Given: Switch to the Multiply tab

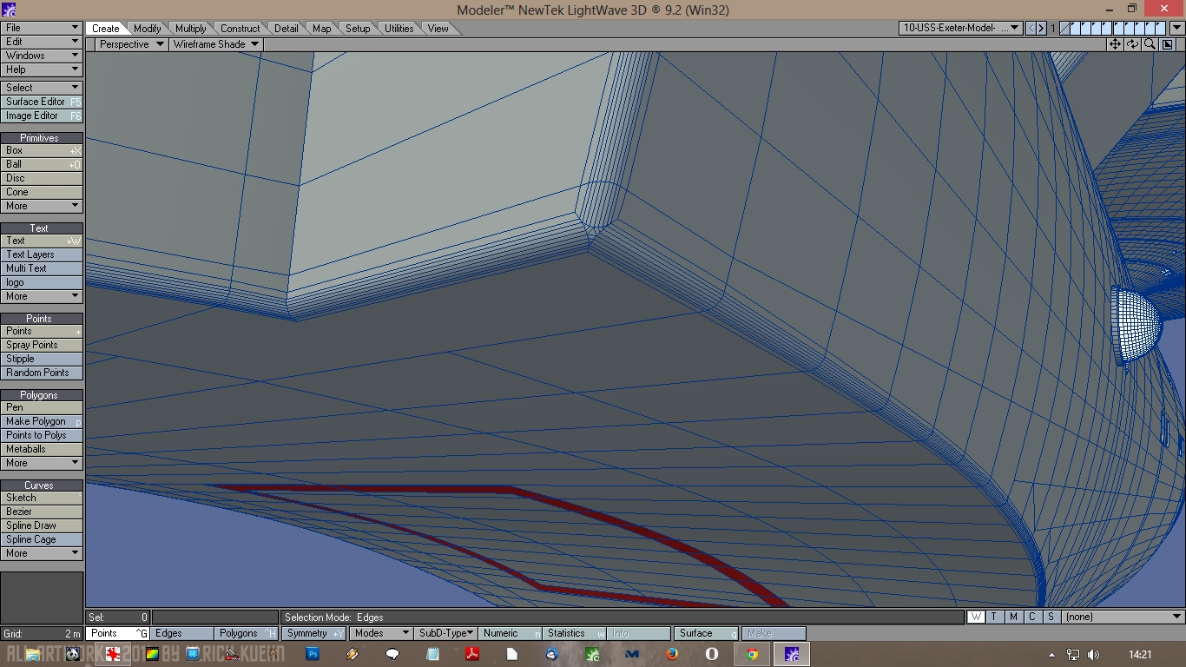Looking at the screenshot, I should pyautogui.click(x=191, y=29).
